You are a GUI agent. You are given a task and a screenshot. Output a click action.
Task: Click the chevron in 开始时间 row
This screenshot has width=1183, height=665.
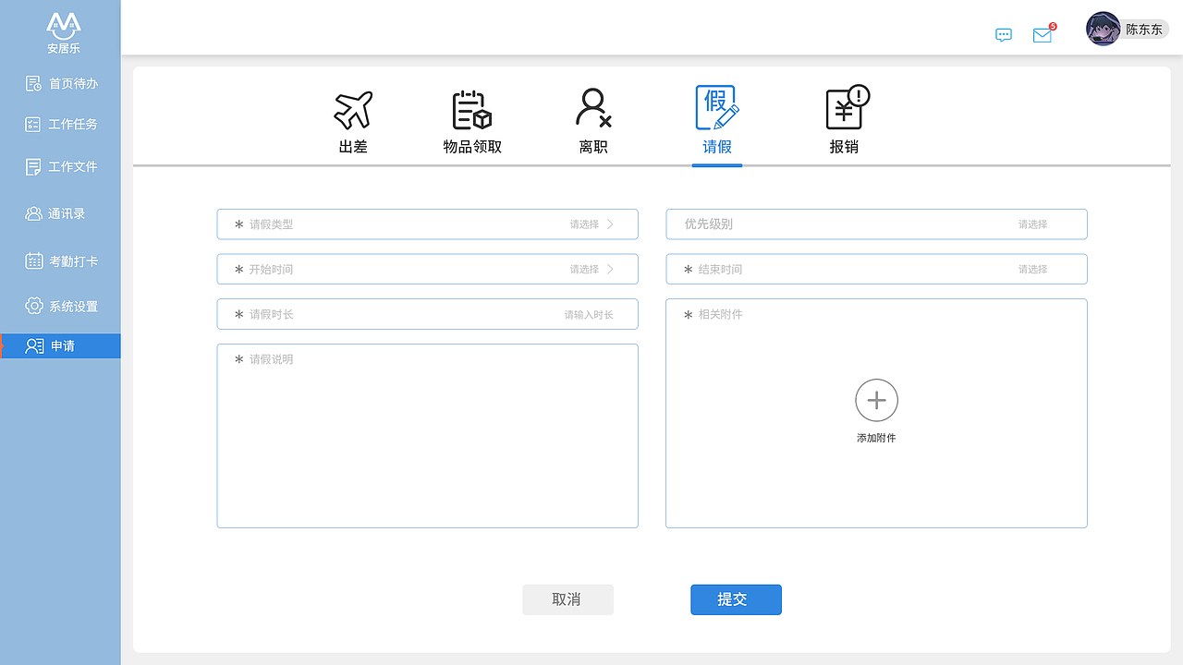pyautogui.click(x=610, y=269)
